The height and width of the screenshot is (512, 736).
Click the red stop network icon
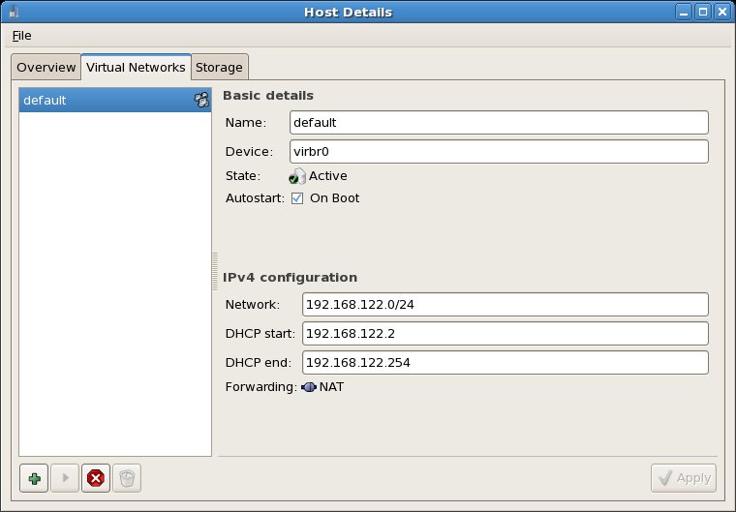click(95, 478)
